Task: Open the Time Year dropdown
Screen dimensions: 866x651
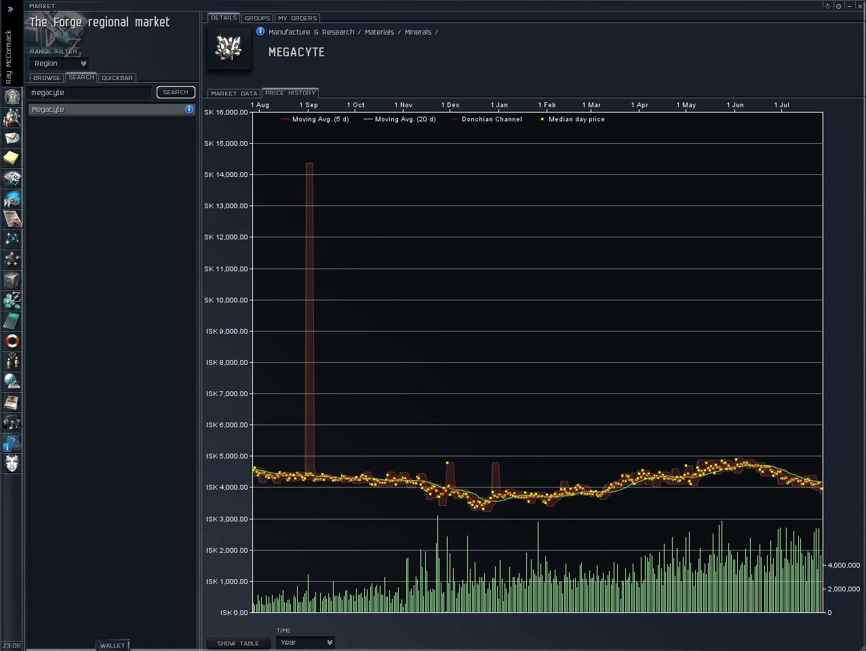Action: pos(305,642)
